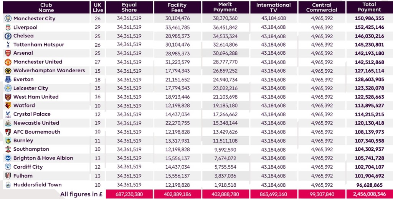This screenshot has height=199, width=393.
Task: Click the Huddersfield Town crest icon
Action: (8, 185)
